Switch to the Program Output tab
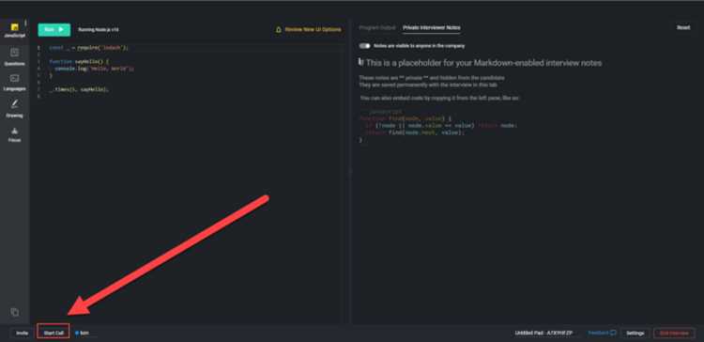This screenshot has height=342, width=704. [x=377, y=28]
